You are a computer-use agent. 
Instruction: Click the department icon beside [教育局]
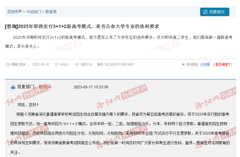(x=183, y=64)
